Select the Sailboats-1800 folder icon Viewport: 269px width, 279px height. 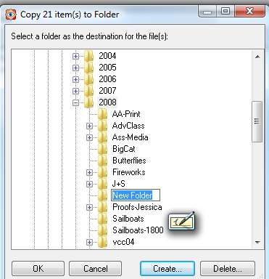point(103,230)
